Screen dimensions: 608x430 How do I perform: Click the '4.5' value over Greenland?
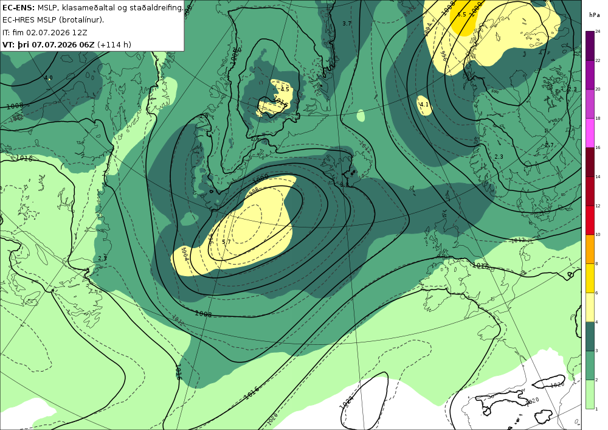[285, 89]
